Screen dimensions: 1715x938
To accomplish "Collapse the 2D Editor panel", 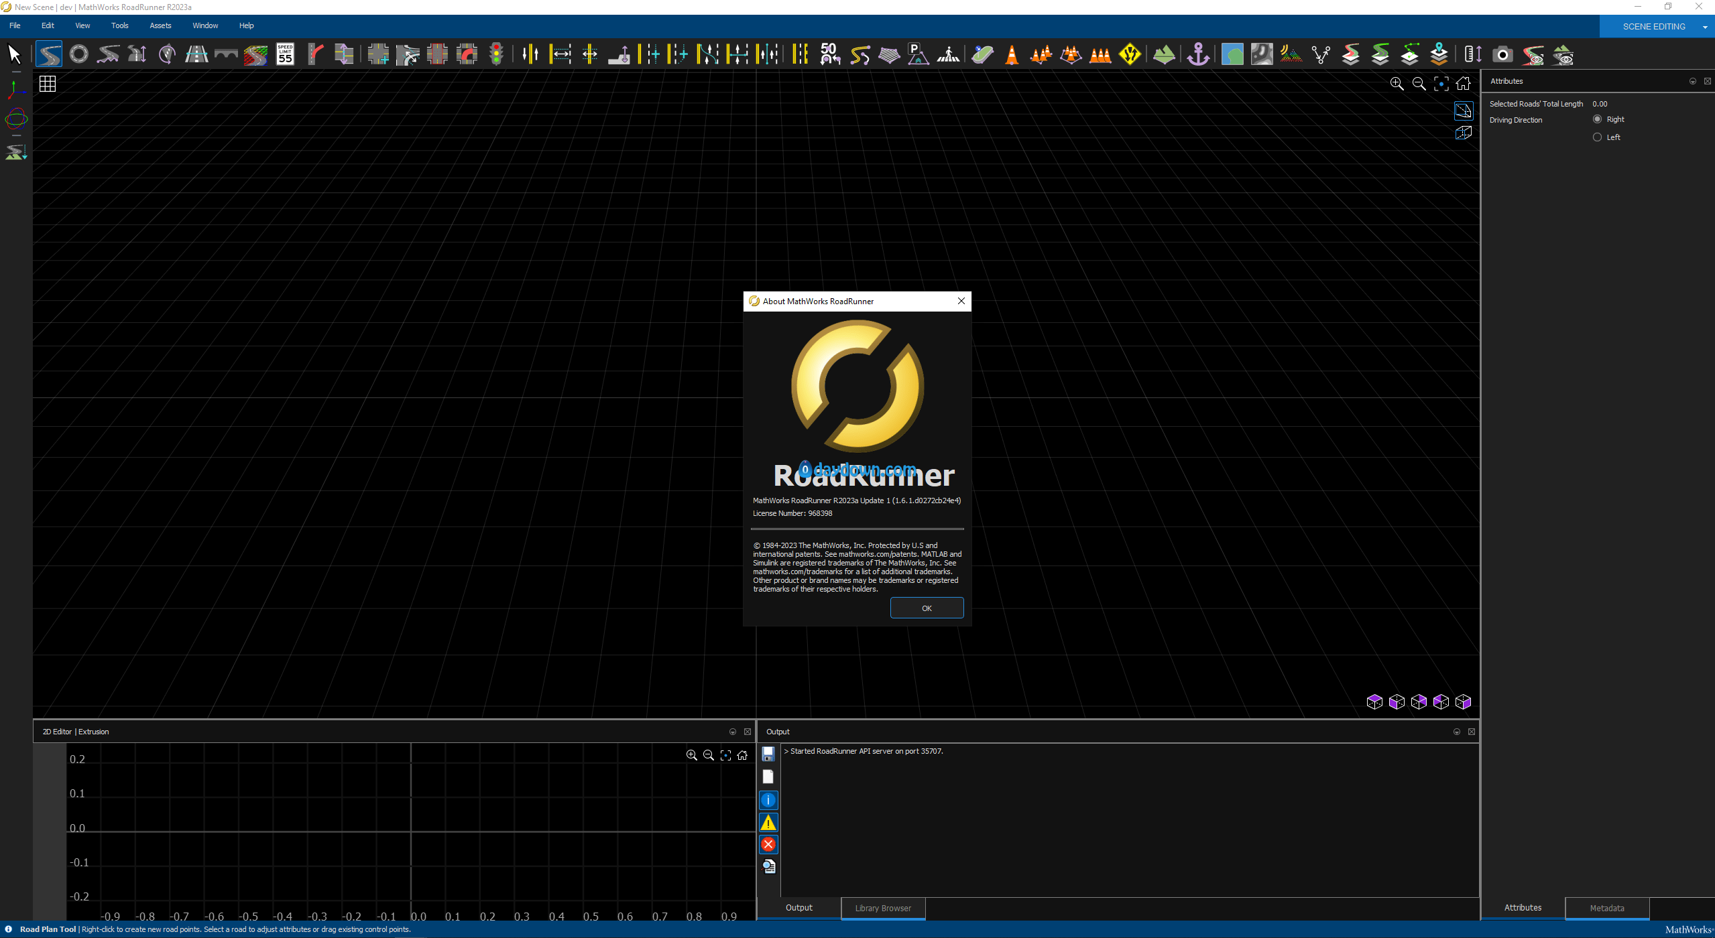I will 733,732.
